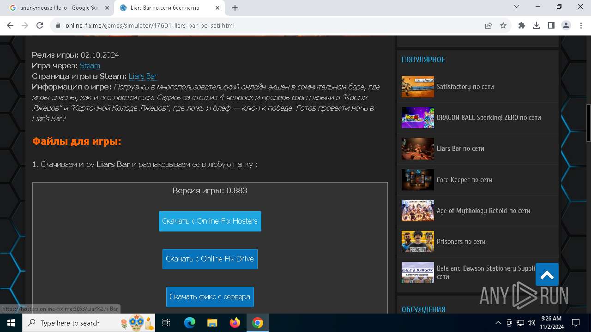Click the Core Keeper thumbnail
591x332 pixels.
[x=418, y=180]
